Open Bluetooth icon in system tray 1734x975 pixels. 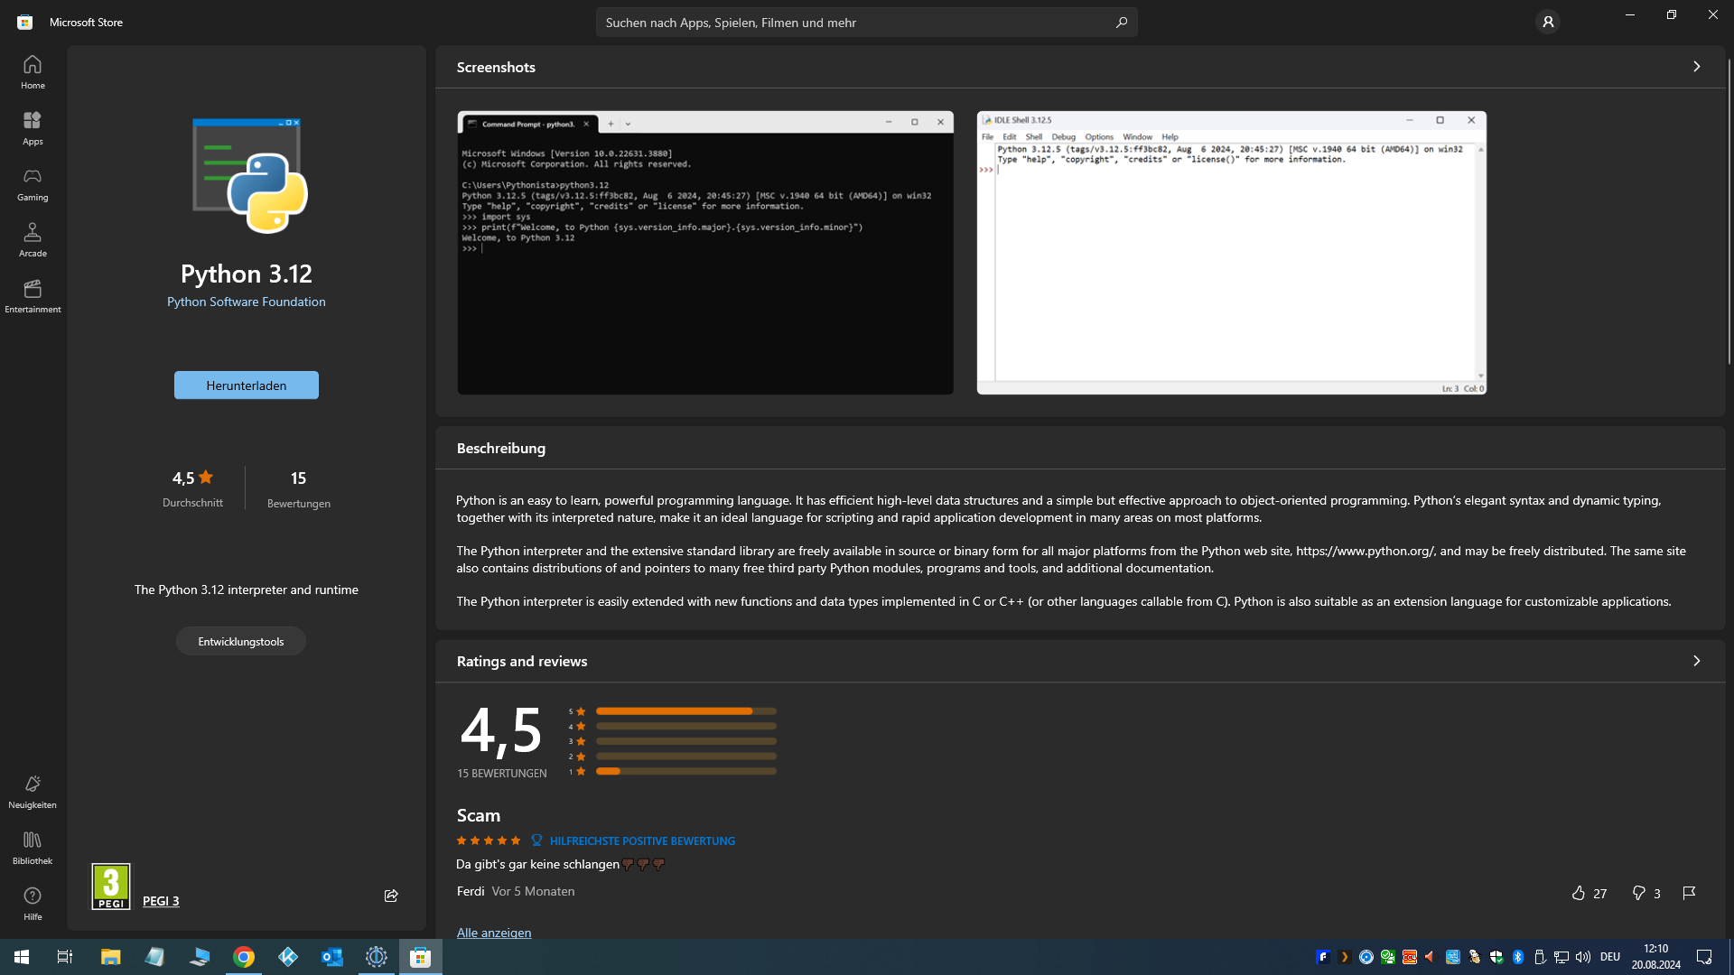(x=1518, y=957)
